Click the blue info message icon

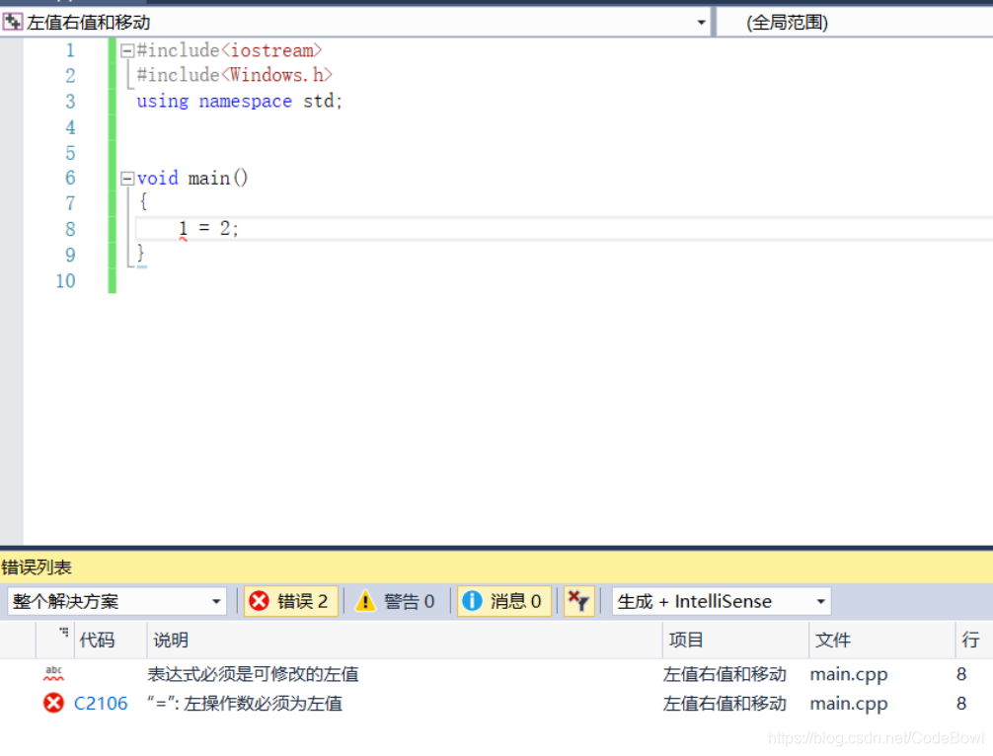point(472,601)
